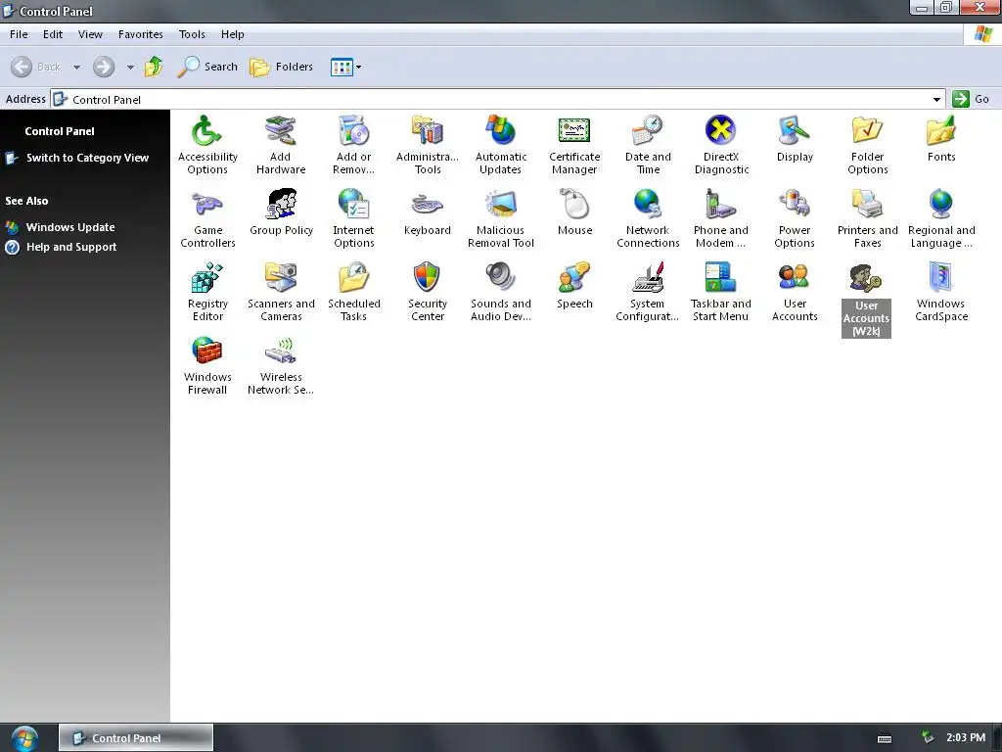Open Accessibility Options applet

(207, 144)
